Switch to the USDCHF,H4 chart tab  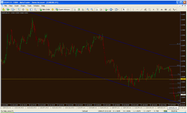(150, 108)
